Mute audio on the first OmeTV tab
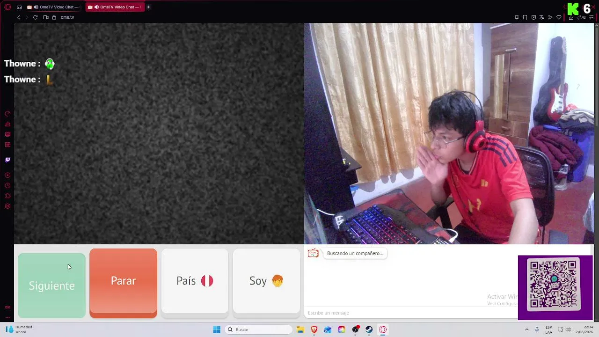This screenshot has height=337, width=599. [x=36, y=7]
